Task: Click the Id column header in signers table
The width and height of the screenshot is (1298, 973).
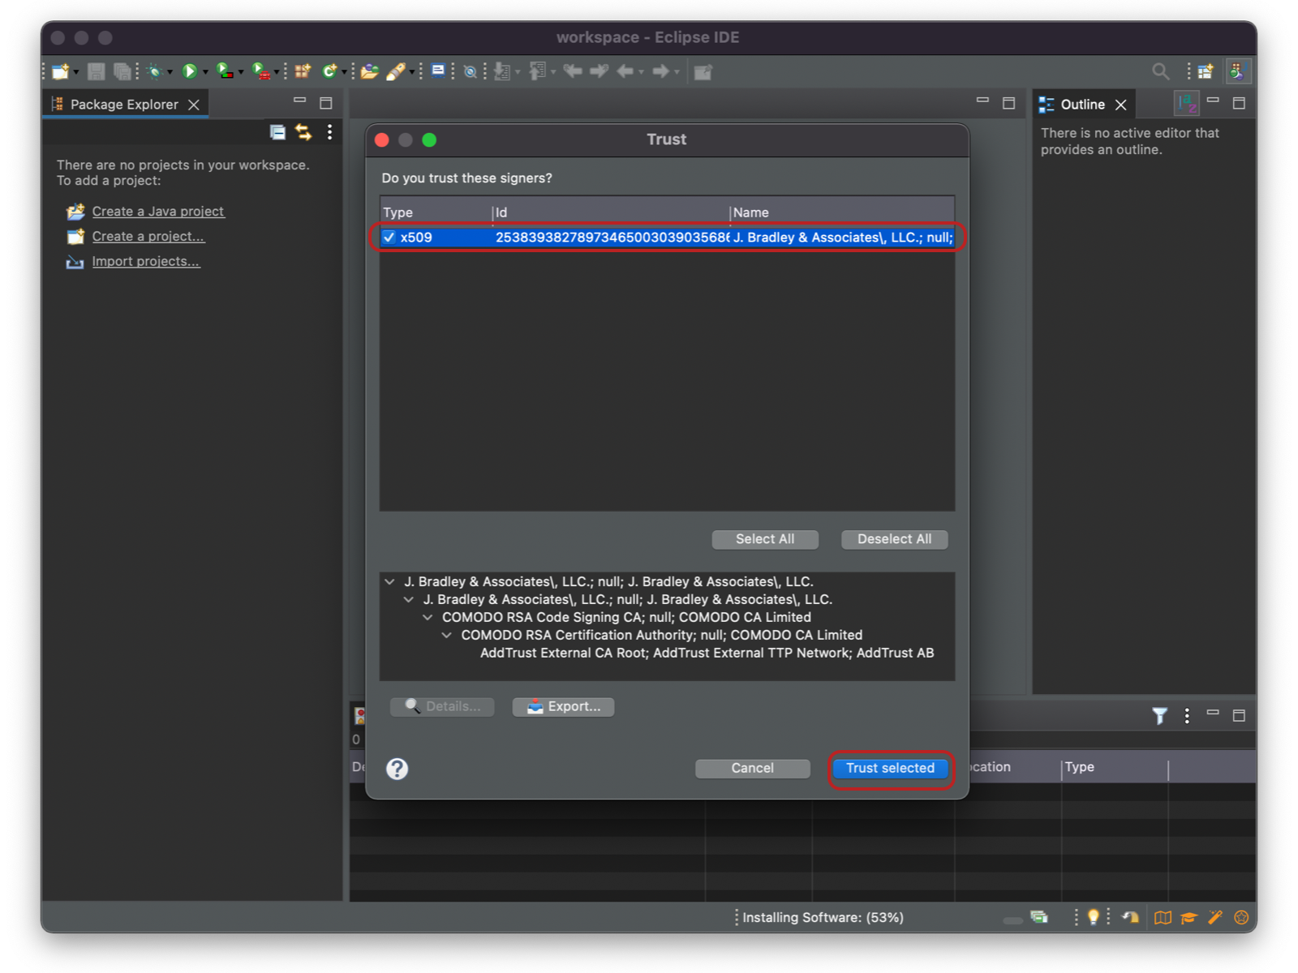Action: click(611, 212)
